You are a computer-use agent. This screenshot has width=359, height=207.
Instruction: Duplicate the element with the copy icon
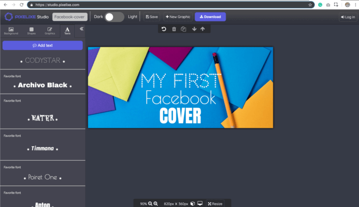coord(183,29)
